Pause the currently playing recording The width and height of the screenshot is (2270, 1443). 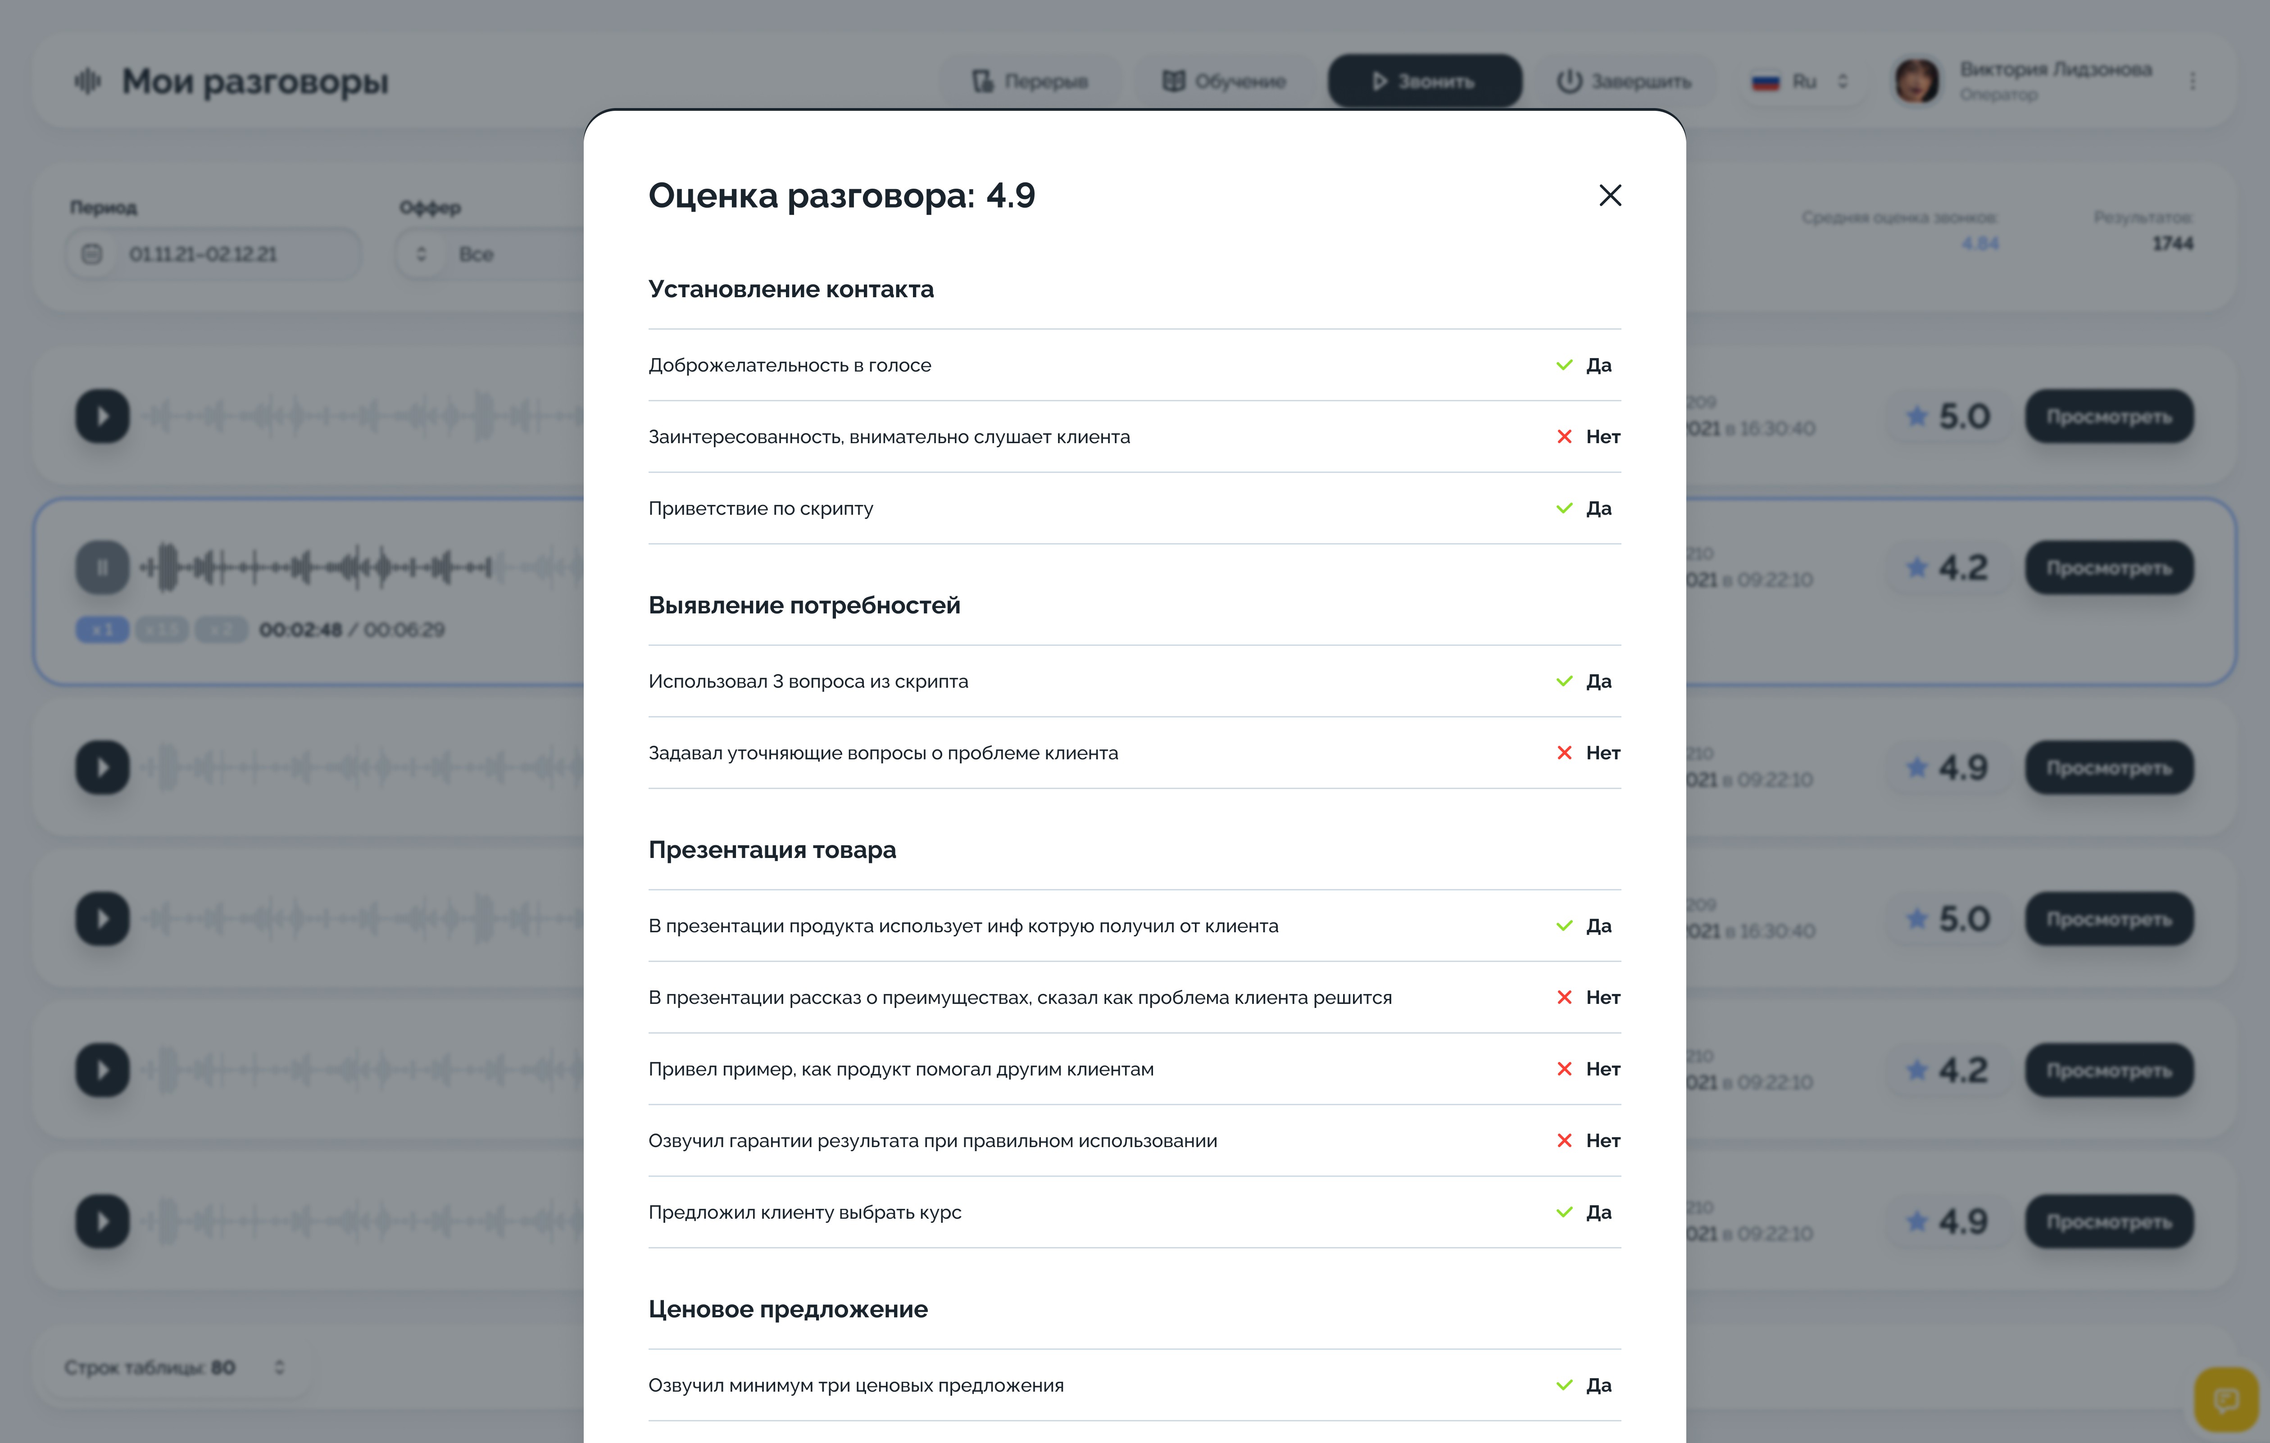tap(102, 567)
